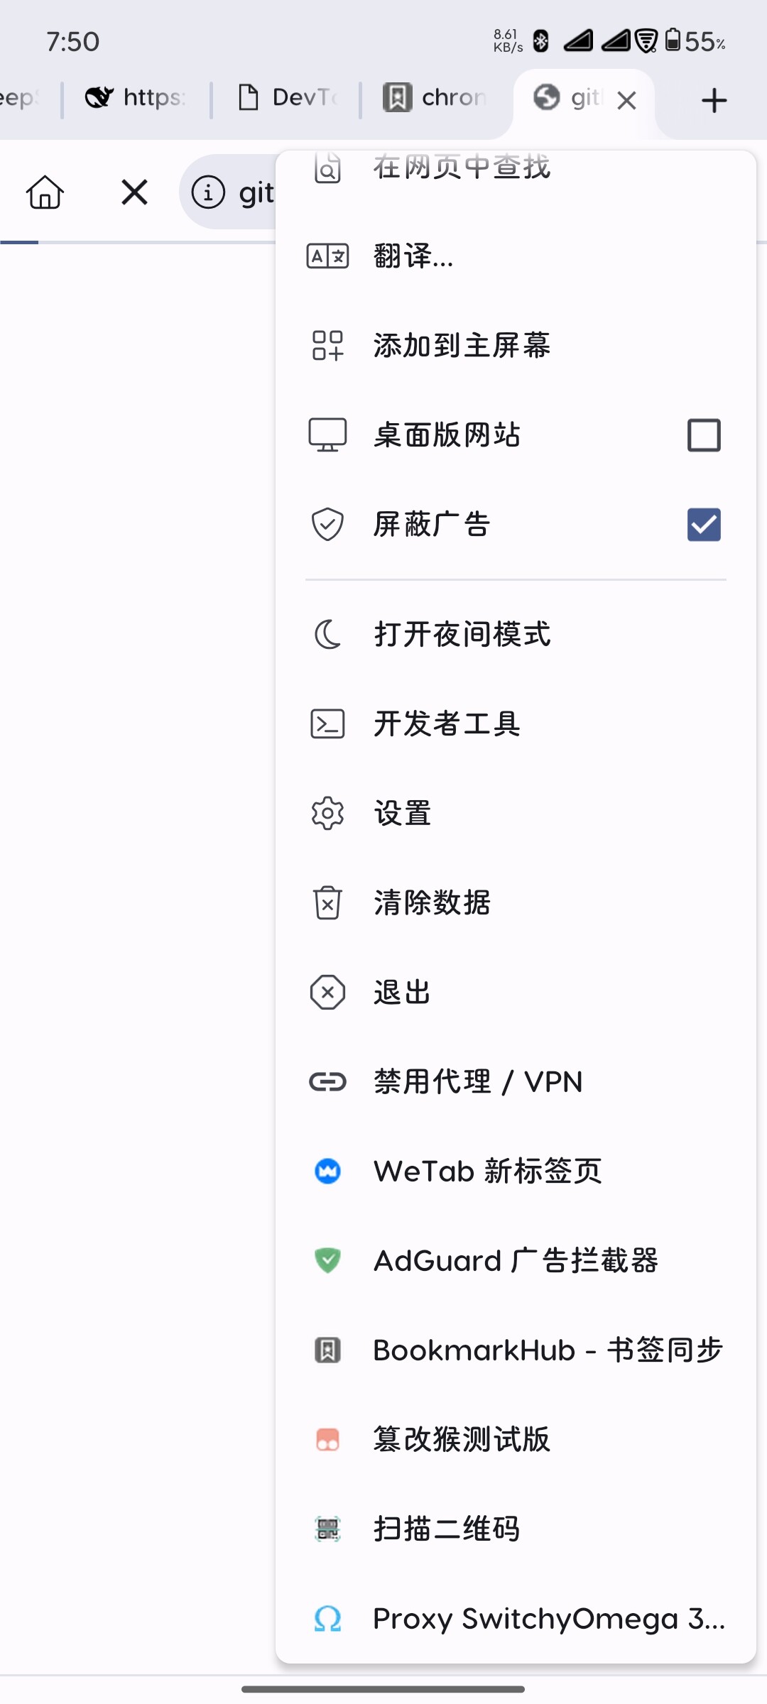Tap the home icon in toolbar
767x1704 pixels.
[x=45, y=192]
